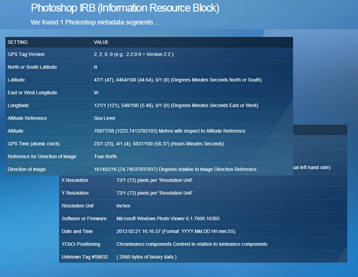Select the Altitude value 70977/58
The width and height of the screenshot is (358, 277).
(169, 131)
